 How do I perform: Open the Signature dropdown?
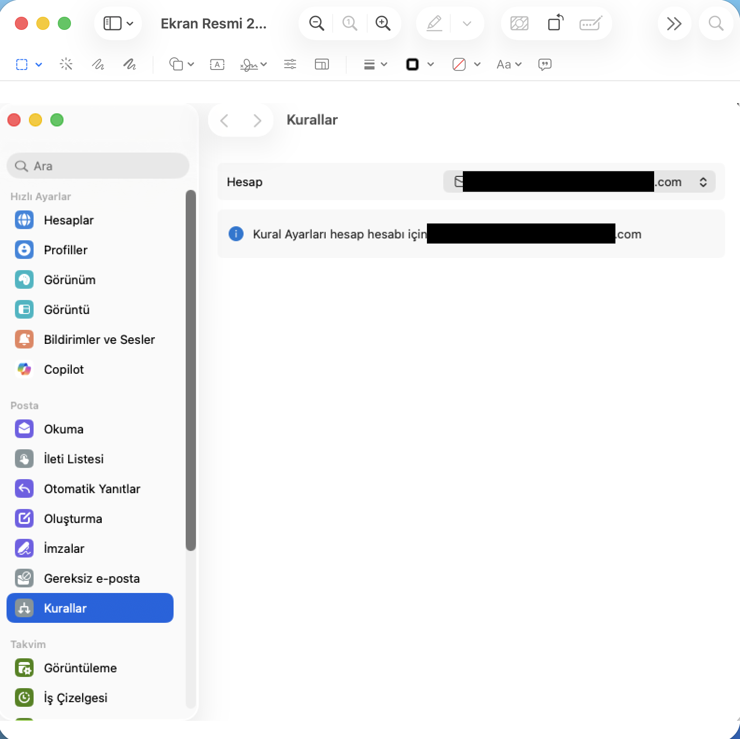point(253,64)
